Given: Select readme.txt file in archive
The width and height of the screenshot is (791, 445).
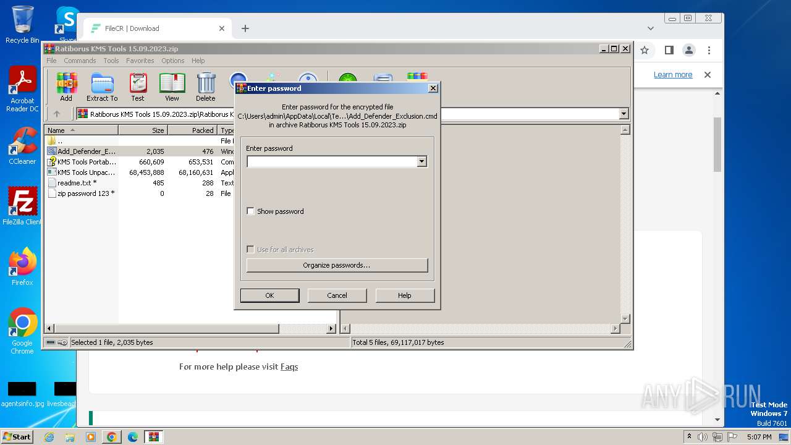Looking at the screenshot, I should click(140, 183).
